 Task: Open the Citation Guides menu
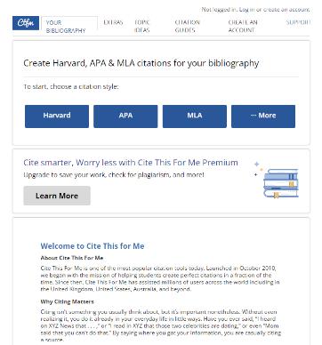click(187, 26)
